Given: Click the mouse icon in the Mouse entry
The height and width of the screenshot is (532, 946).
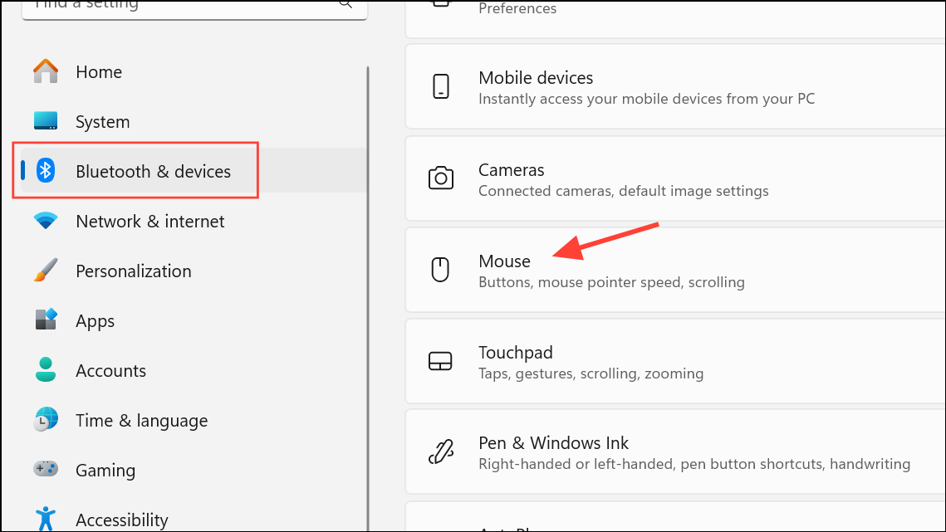Looking at the screenshot, I should pyautogui.click(x=440, y=269).
